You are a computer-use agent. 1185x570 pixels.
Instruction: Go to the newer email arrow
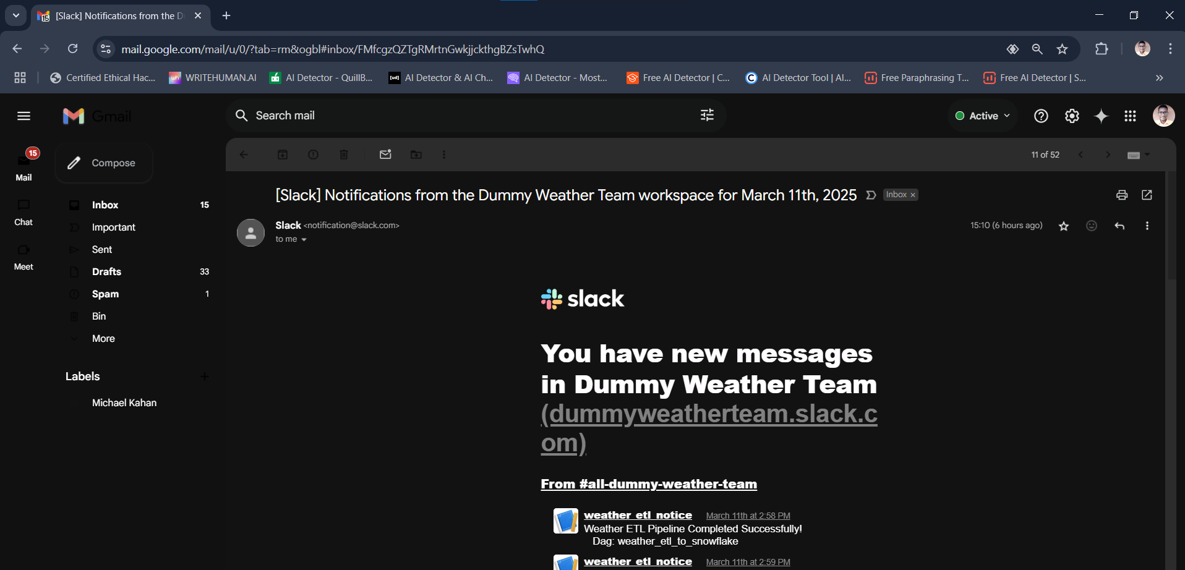click(x=1080, y=155)
